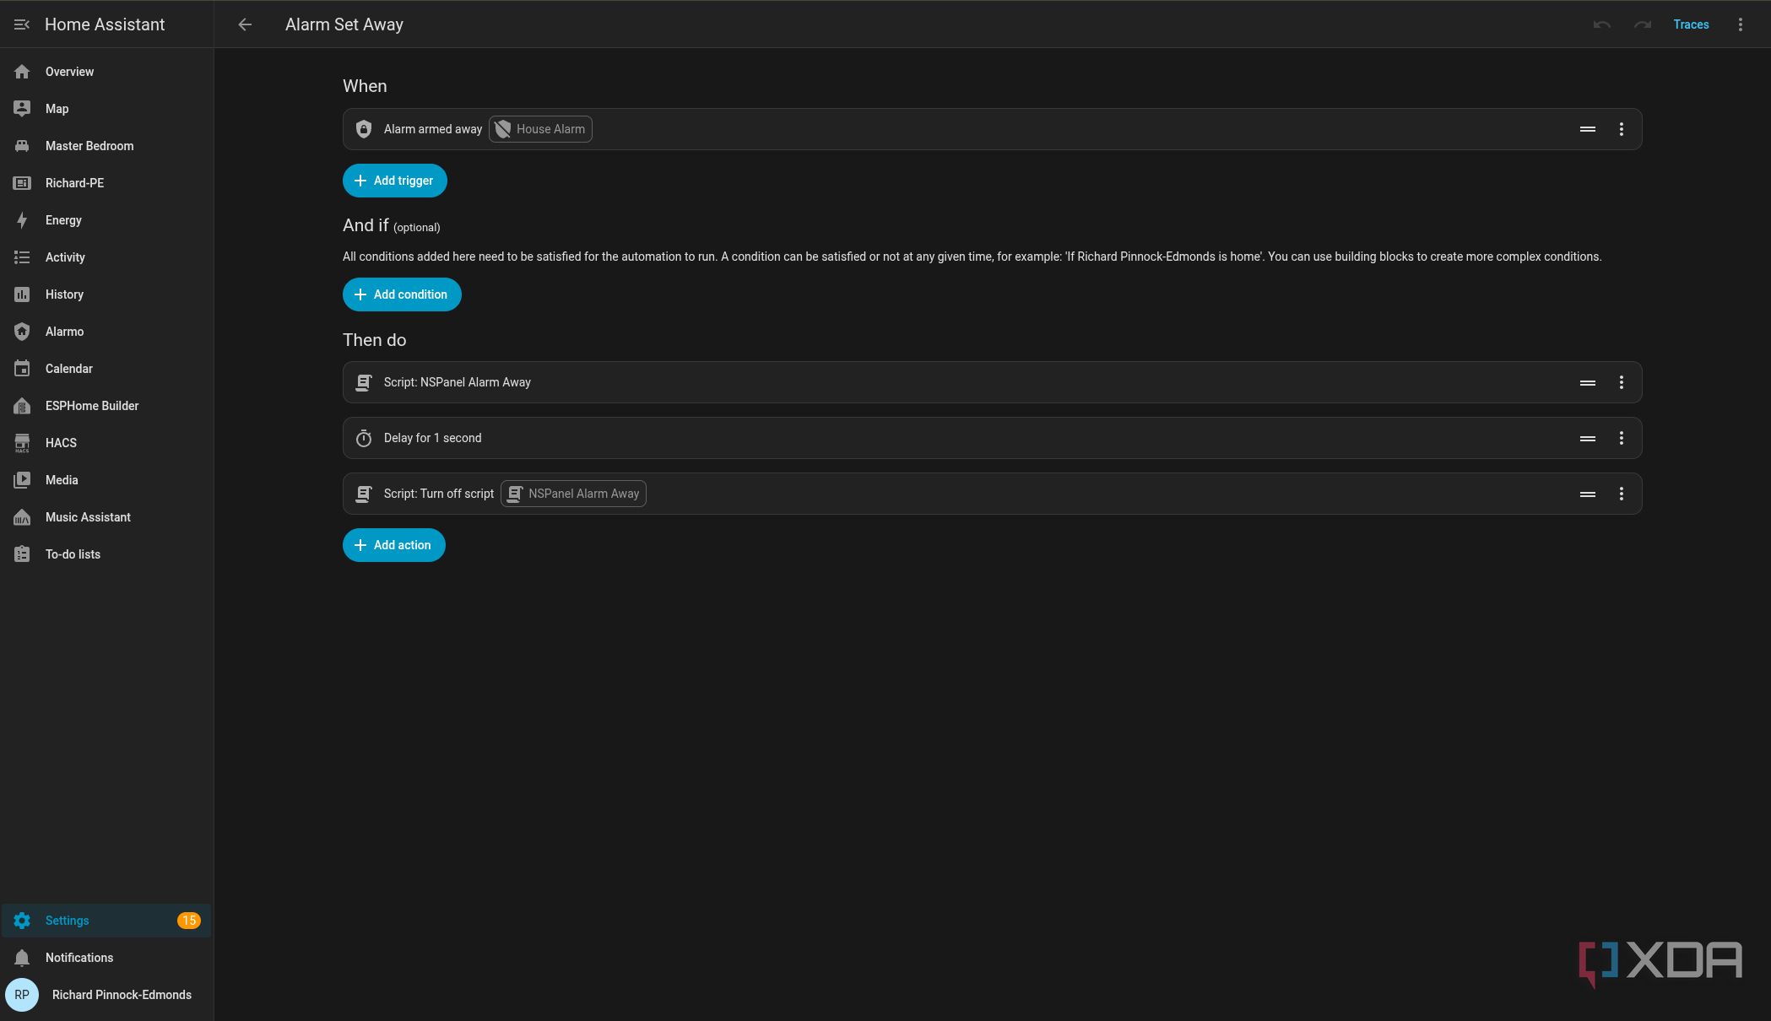Click the House Alarm entity chip

(540, 129)
